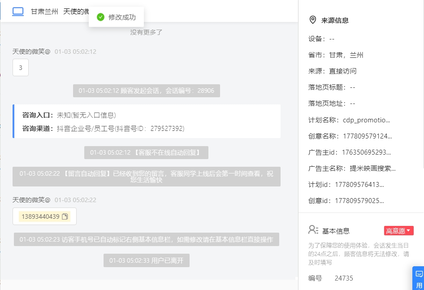Click the location pin icon beside 来源信息

tap(312, 20)
